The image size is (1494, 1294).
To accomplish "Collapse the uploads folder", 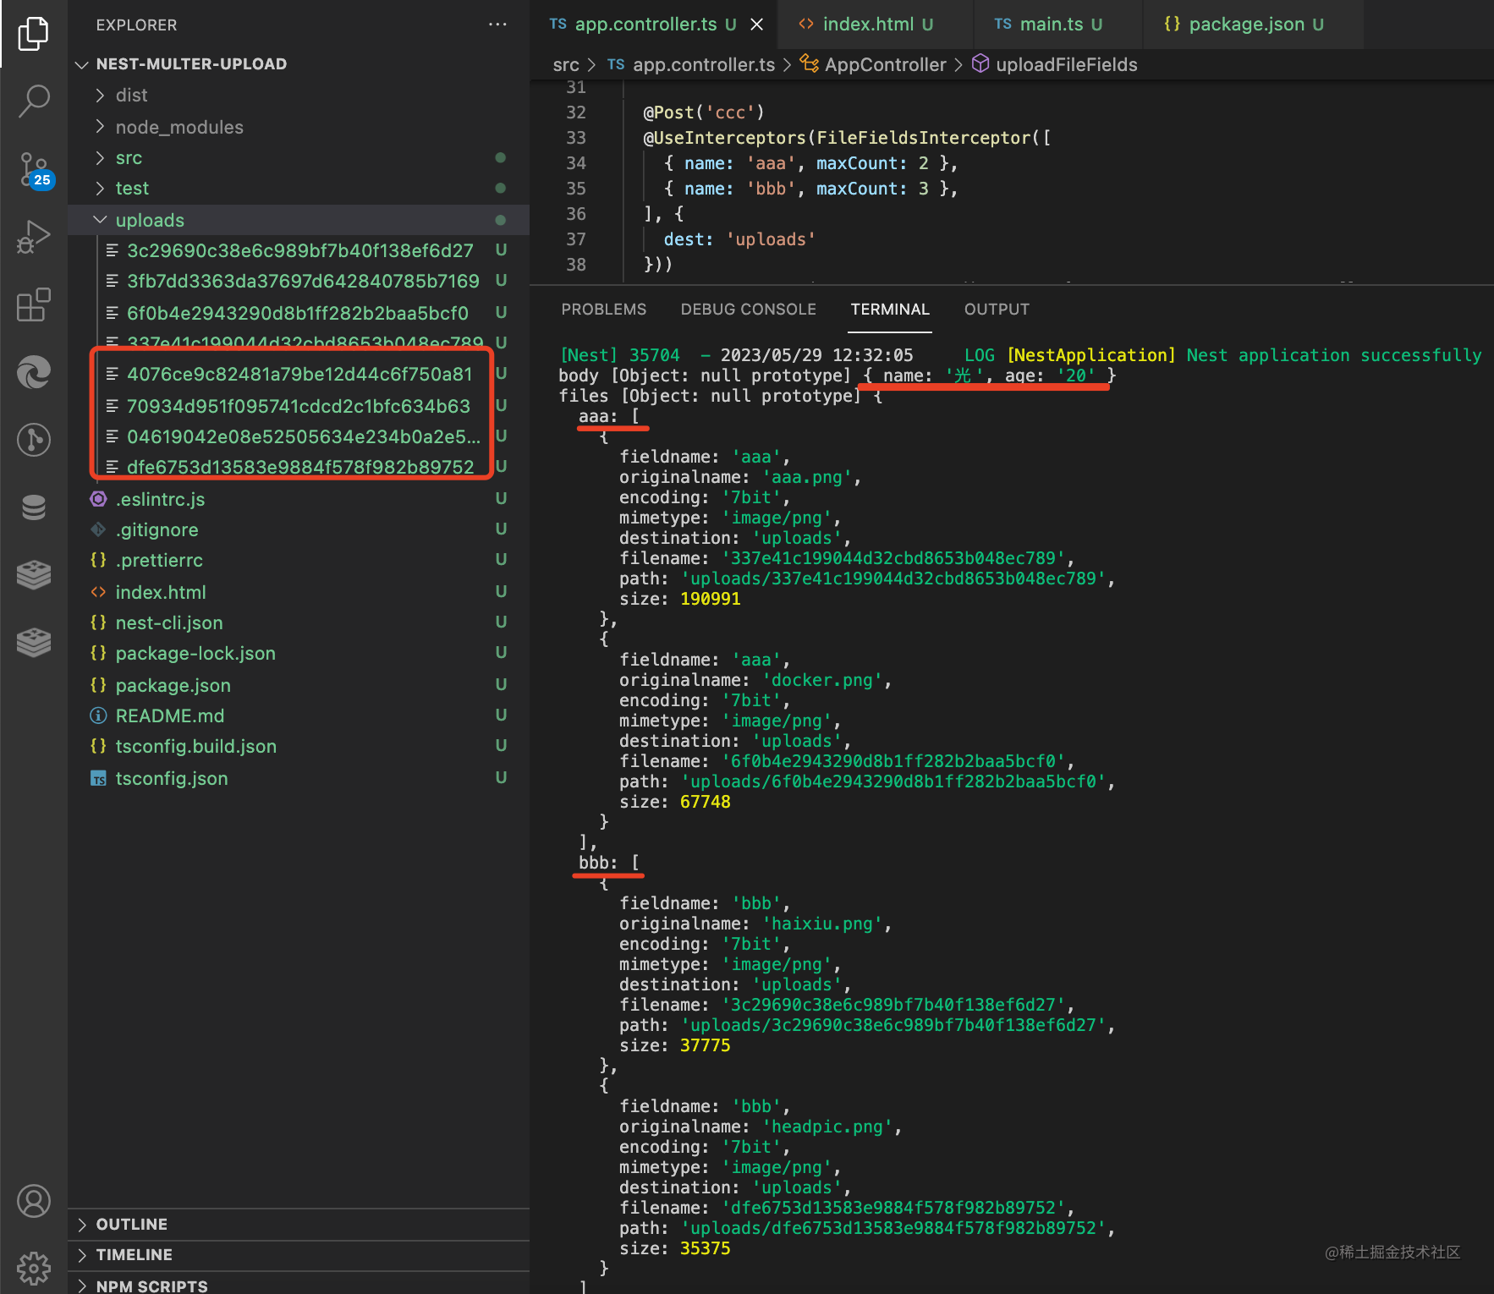I will (150, 221).
